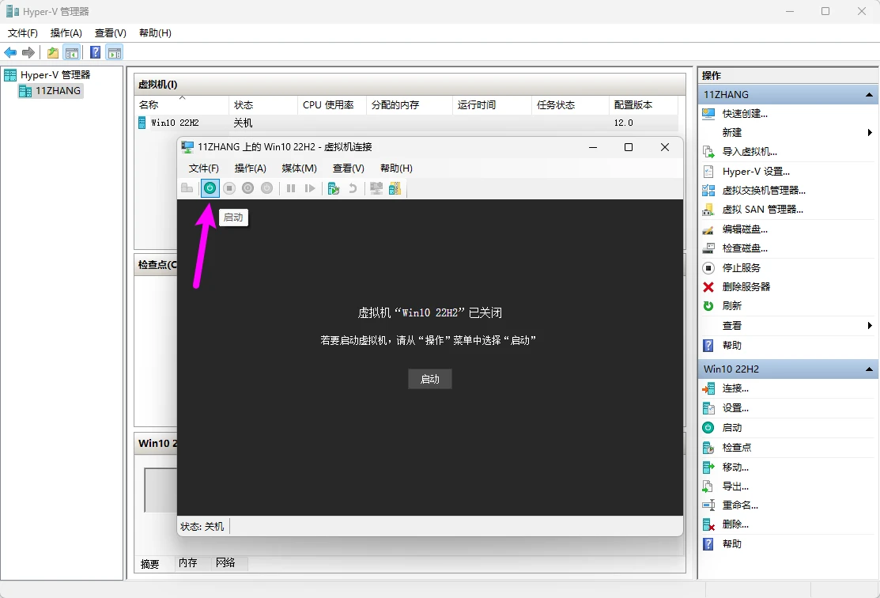The width and height of the screenshot is (880, 598).
Task: Open 查看(V) menu in VM connection window
Action: 349,168
